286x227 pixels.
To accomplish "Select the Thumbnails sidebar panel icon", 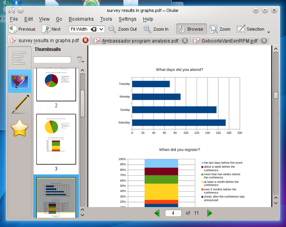I will (x=19, y=81).
